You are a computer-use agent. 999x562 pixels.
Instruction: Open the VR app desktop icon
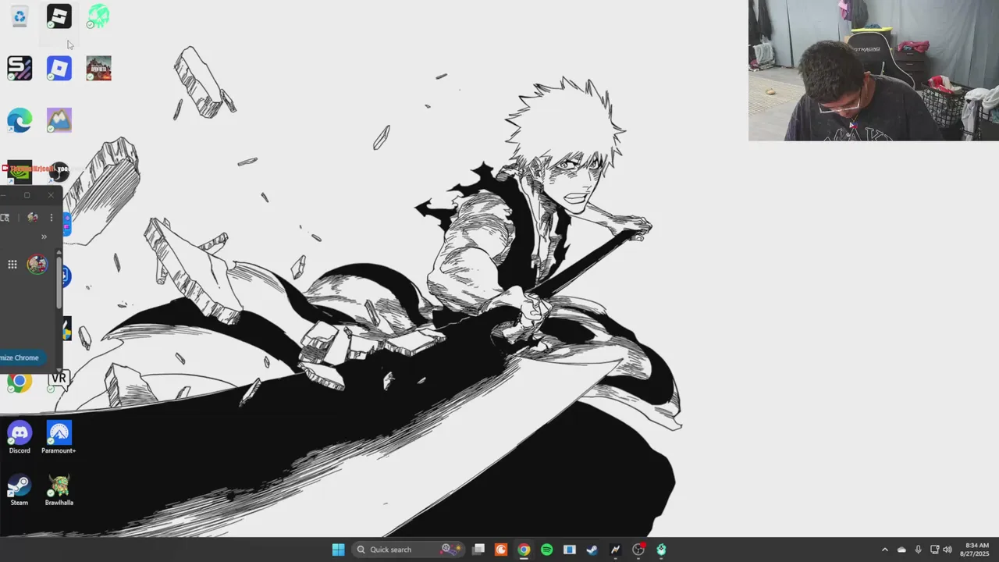59,380
